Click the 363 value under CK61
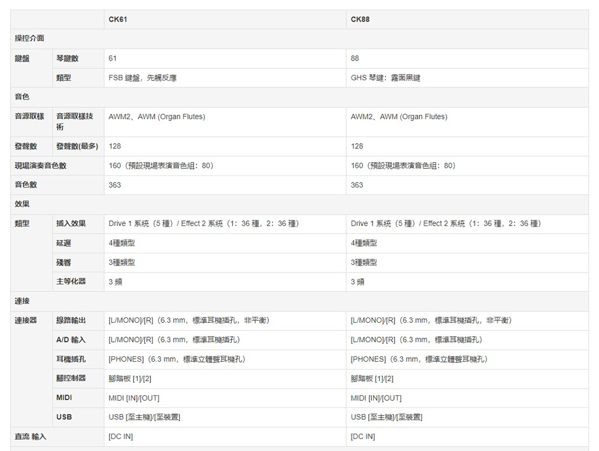599x451 pixels. click(114, 185)
